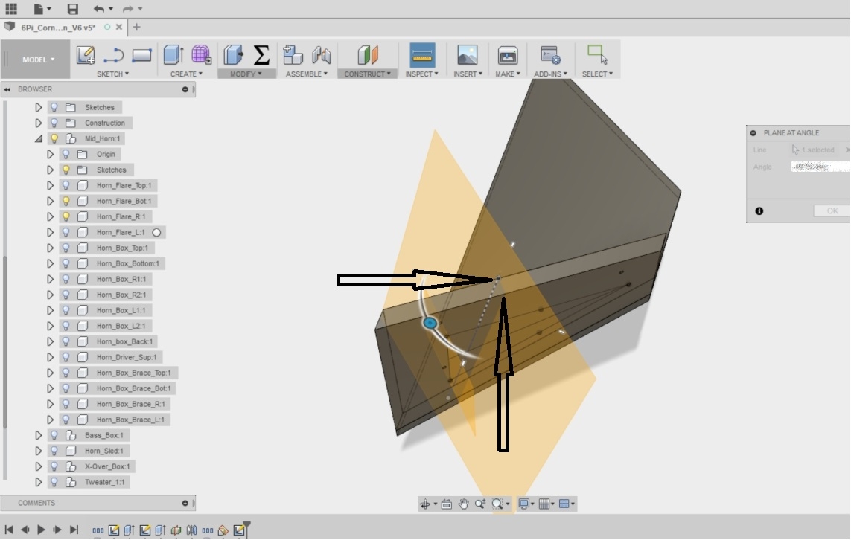851x540 pixels.
Task: Click the Create Sketch icon
Action: [86, 55]
